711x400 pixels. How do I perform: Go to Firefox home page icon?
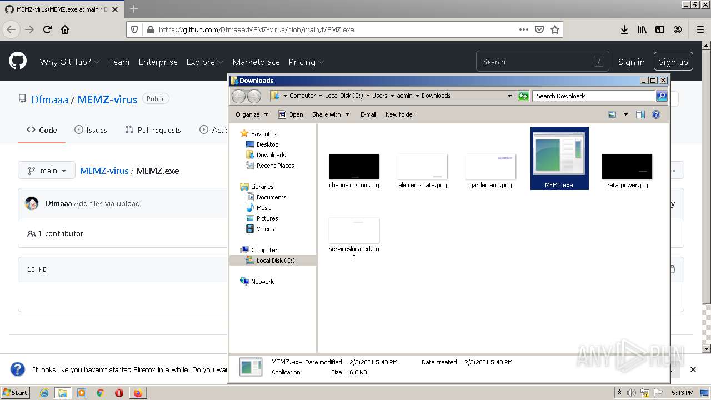click(x=65, y=29)
